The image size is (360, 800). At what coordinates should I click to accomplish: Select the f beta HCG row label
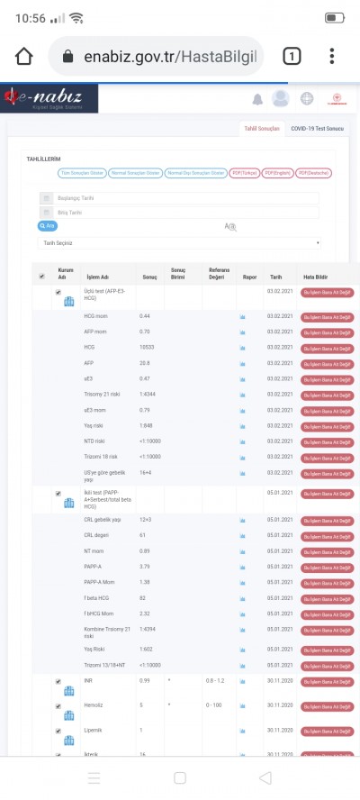coord(96,598)
